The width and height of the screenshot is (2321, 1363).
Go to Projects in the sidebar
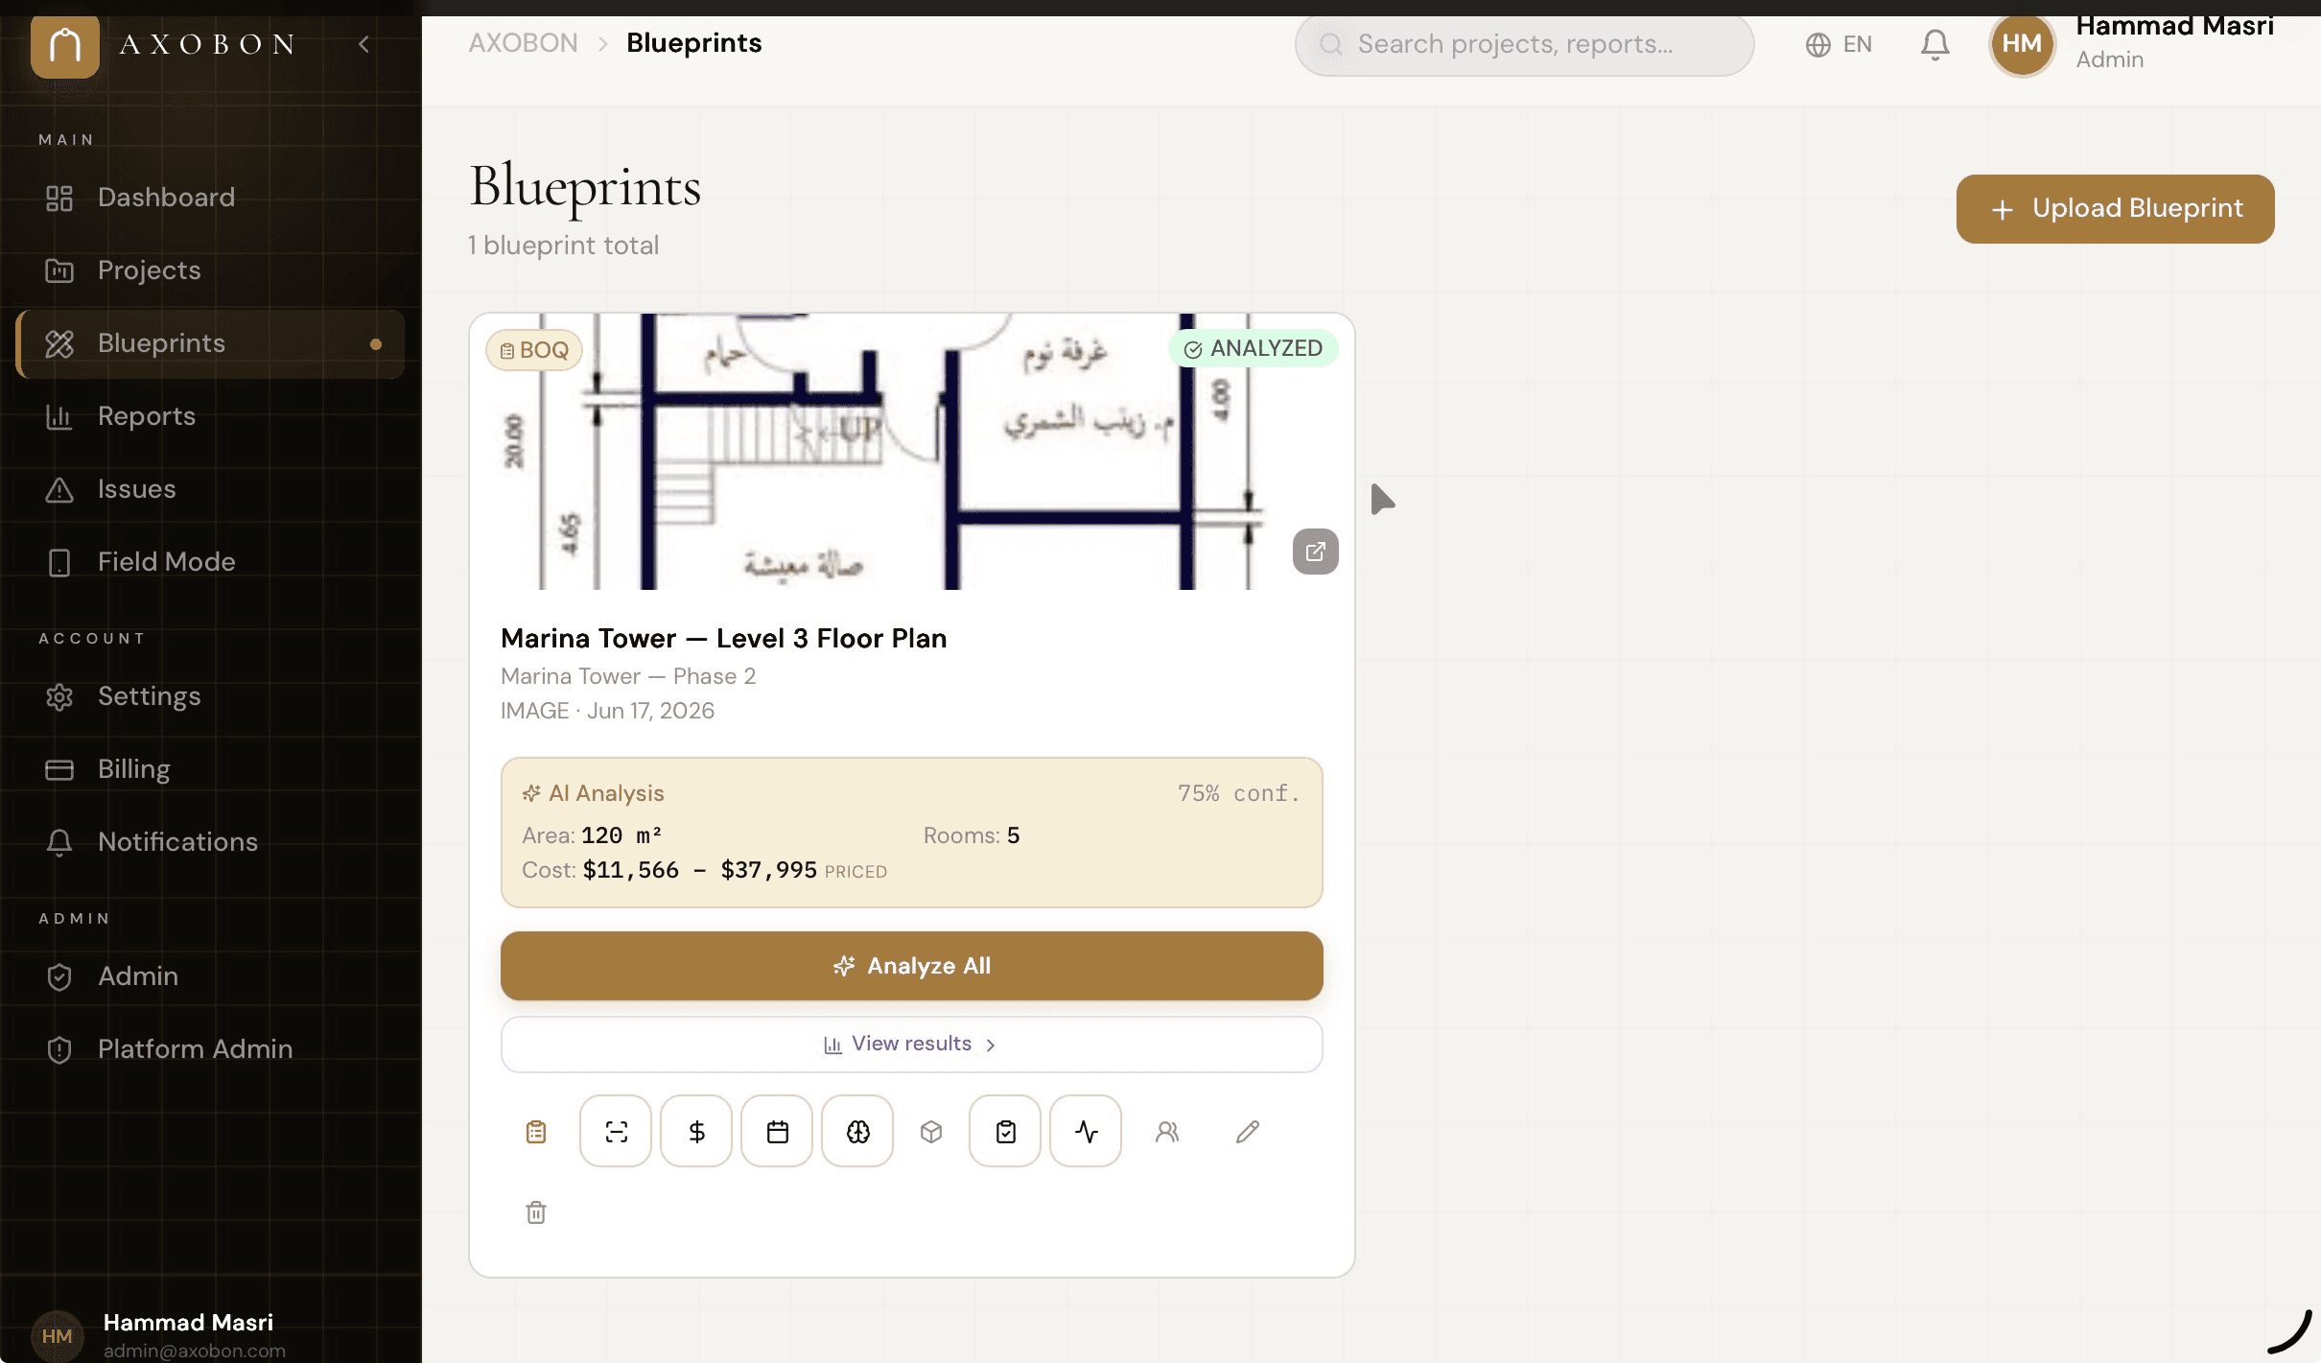pos(211,270)
